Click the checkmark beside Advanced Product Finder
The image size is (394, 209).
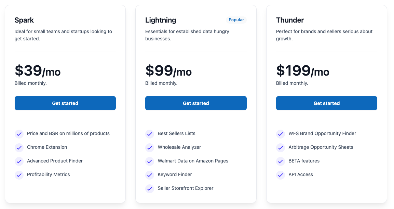tap(19, 161)
